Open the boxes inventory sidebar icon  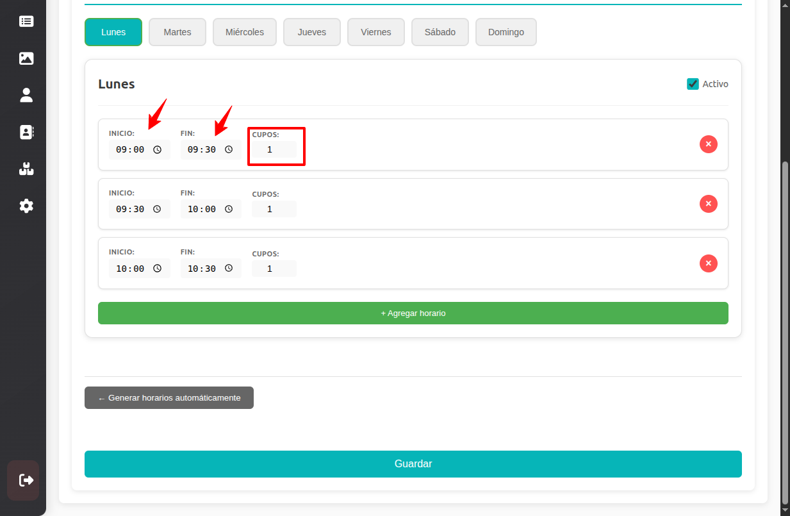point(26,169)
